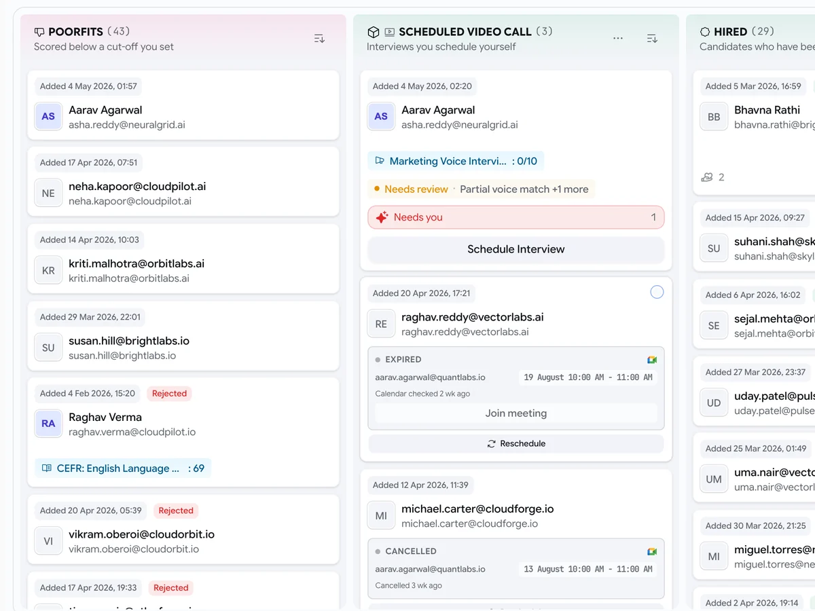Click Rejected badge on vikram.oberoi card
This screenshot has width=815, height=611.
(x=176, y=511)
